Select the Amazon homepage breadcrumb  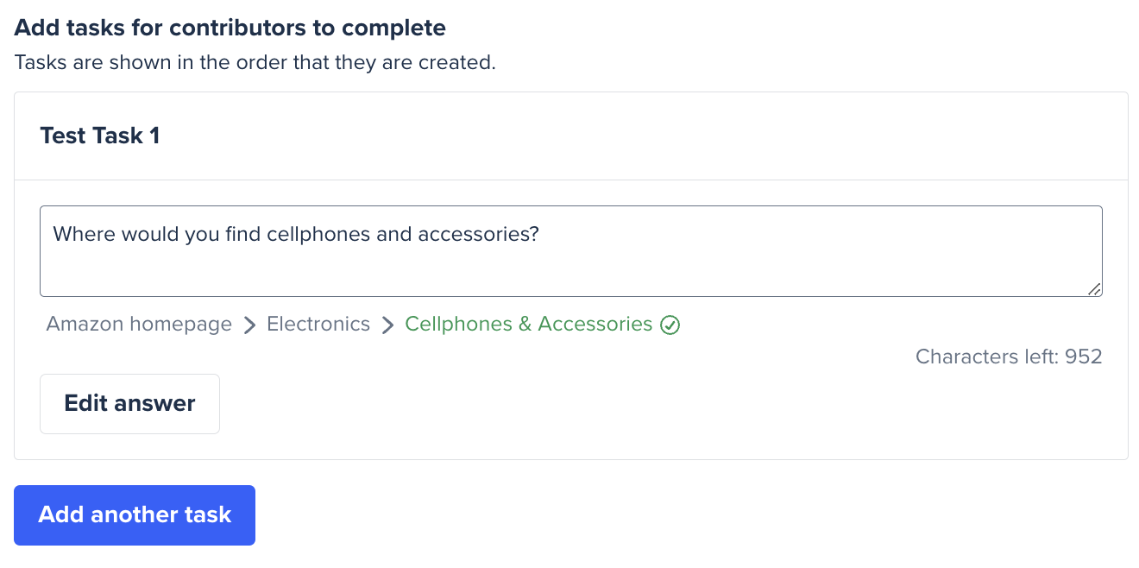[x=139, y=325]
